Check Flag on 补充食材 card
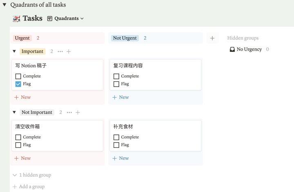 (116, 145)
